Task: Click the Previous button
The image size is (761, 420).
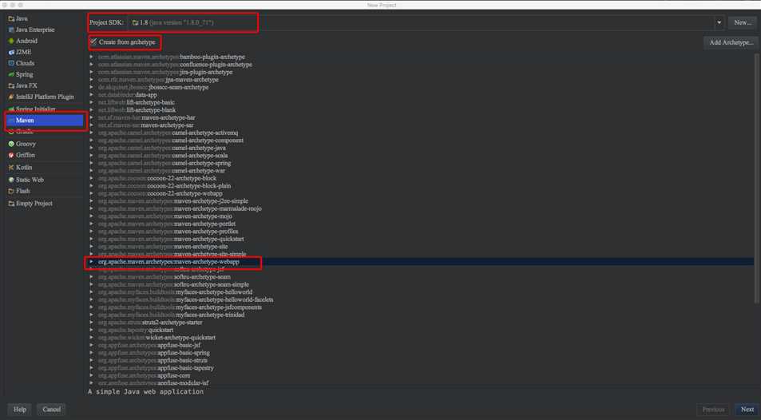Action: (713, 410)
